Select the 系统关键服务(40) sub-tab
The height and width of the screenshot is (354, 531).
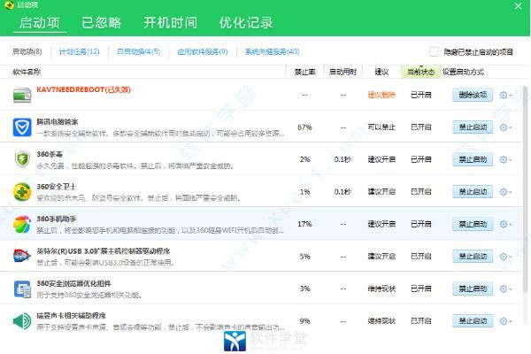pyautogui.click(x=272, y=51)
